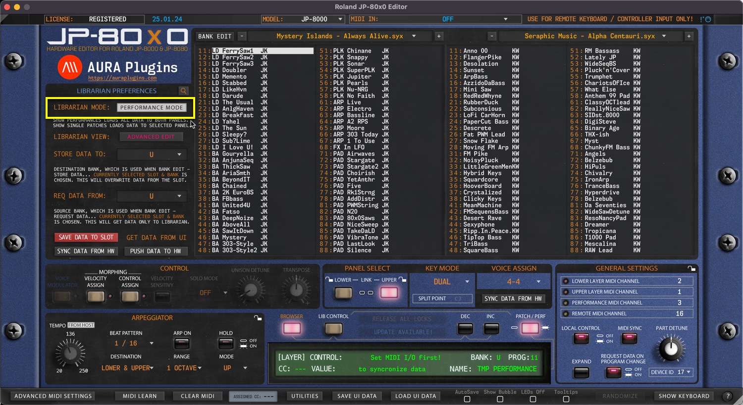Click plus button next to Alpha Centauri bank

(689, 36)
